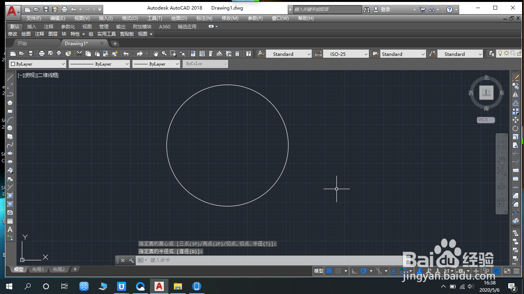Viewport: 524px width, 294px height.
Task: Click the Erase tool in modify toolbar
Action: coord(516,78)
